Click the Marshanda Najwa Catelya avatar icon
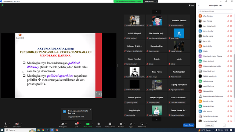 pos(200,56)
